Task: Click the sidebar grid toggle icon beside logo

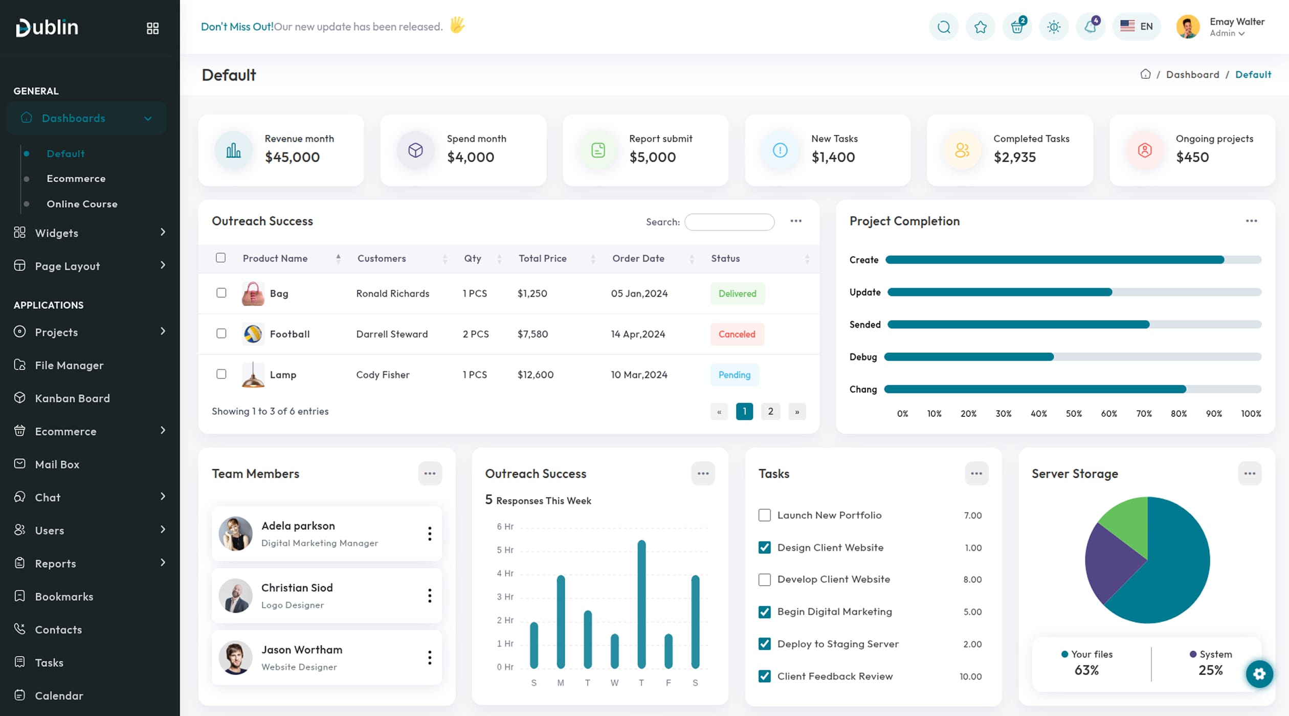Action: [152, 28]
